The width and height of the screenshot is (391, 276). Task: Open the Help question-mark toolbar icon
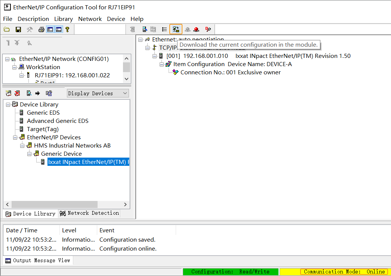point(68,29)
